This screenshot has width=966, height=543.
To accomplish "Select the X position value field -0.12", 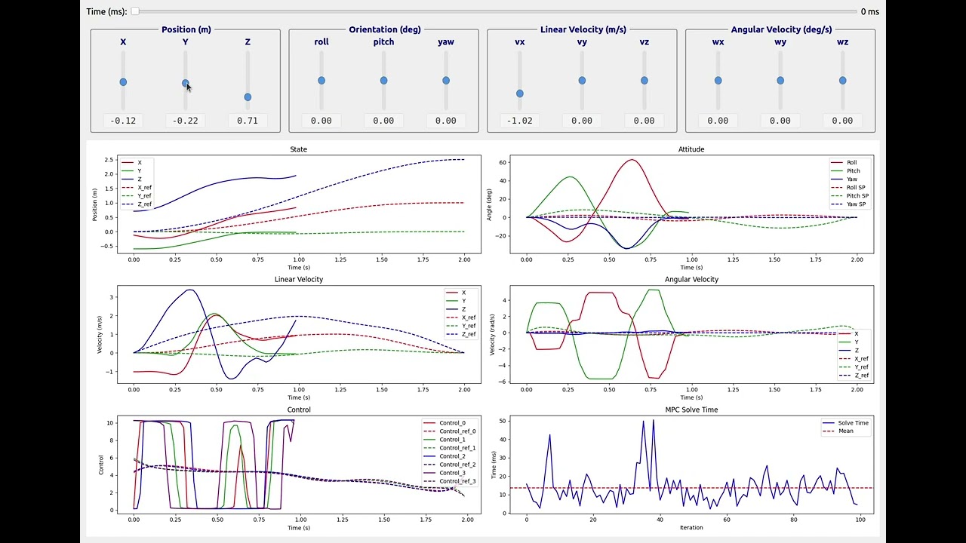I will (x=123, y=120).
